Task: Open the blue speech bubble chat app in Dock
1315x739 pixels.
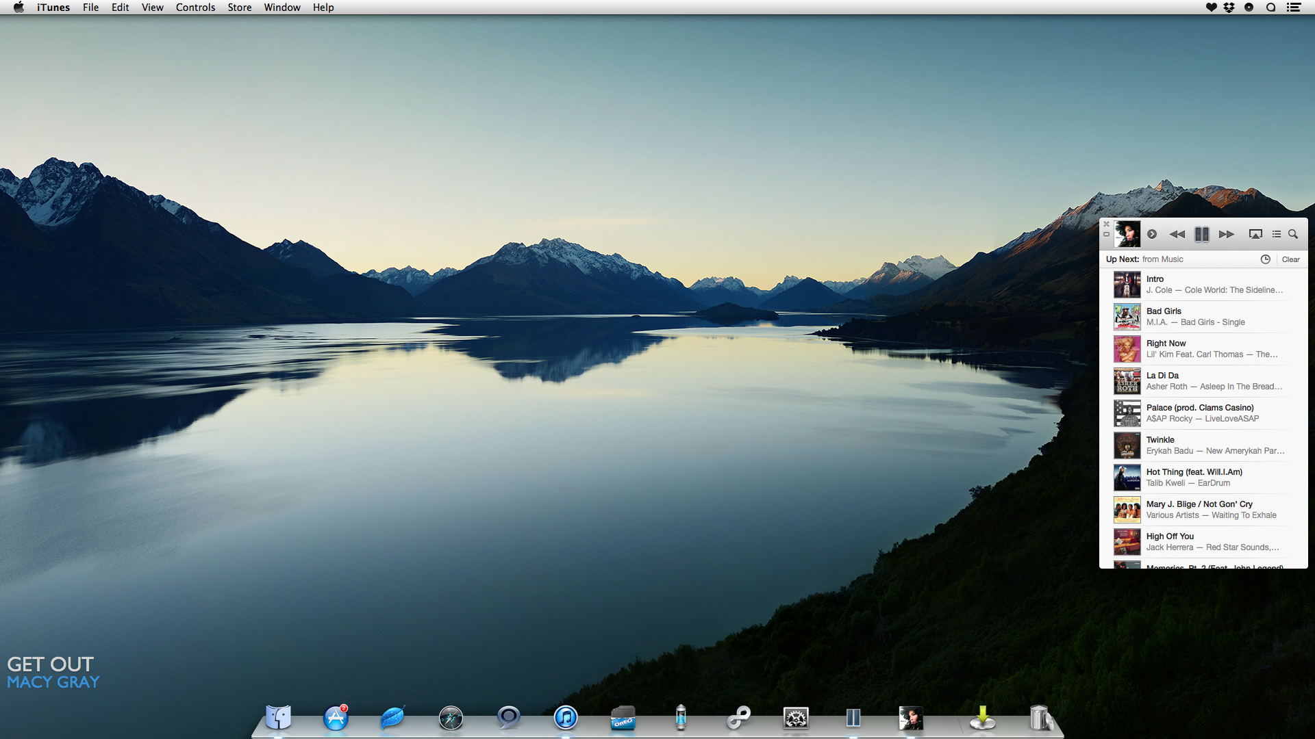Action: click(508, 717)
